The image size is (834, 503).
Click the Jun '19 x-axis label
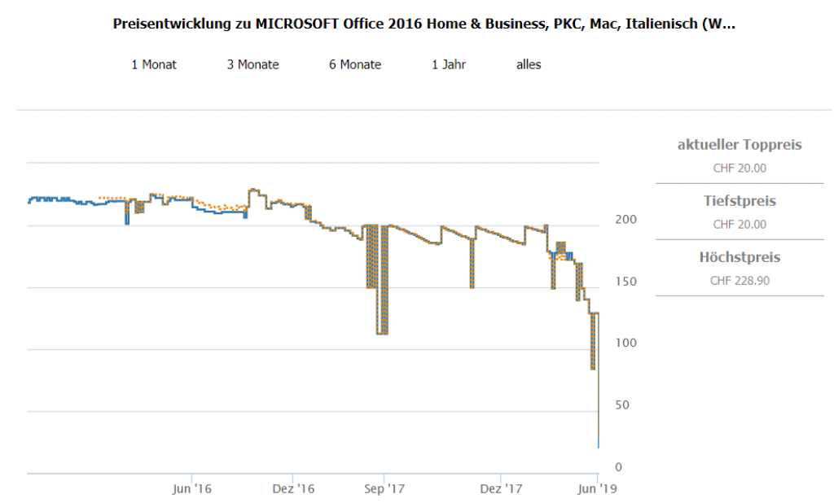tap(599, 489)
